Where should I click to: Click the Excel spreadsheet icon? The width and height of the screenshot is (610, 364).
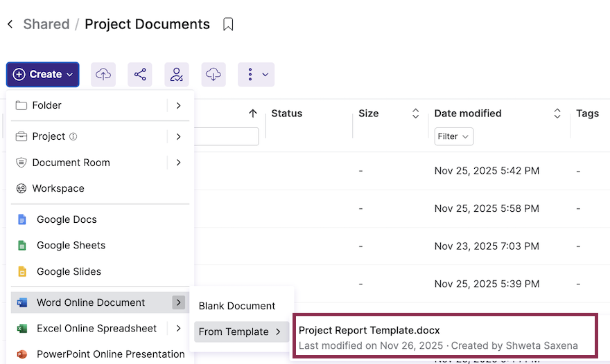pos(22,329)
